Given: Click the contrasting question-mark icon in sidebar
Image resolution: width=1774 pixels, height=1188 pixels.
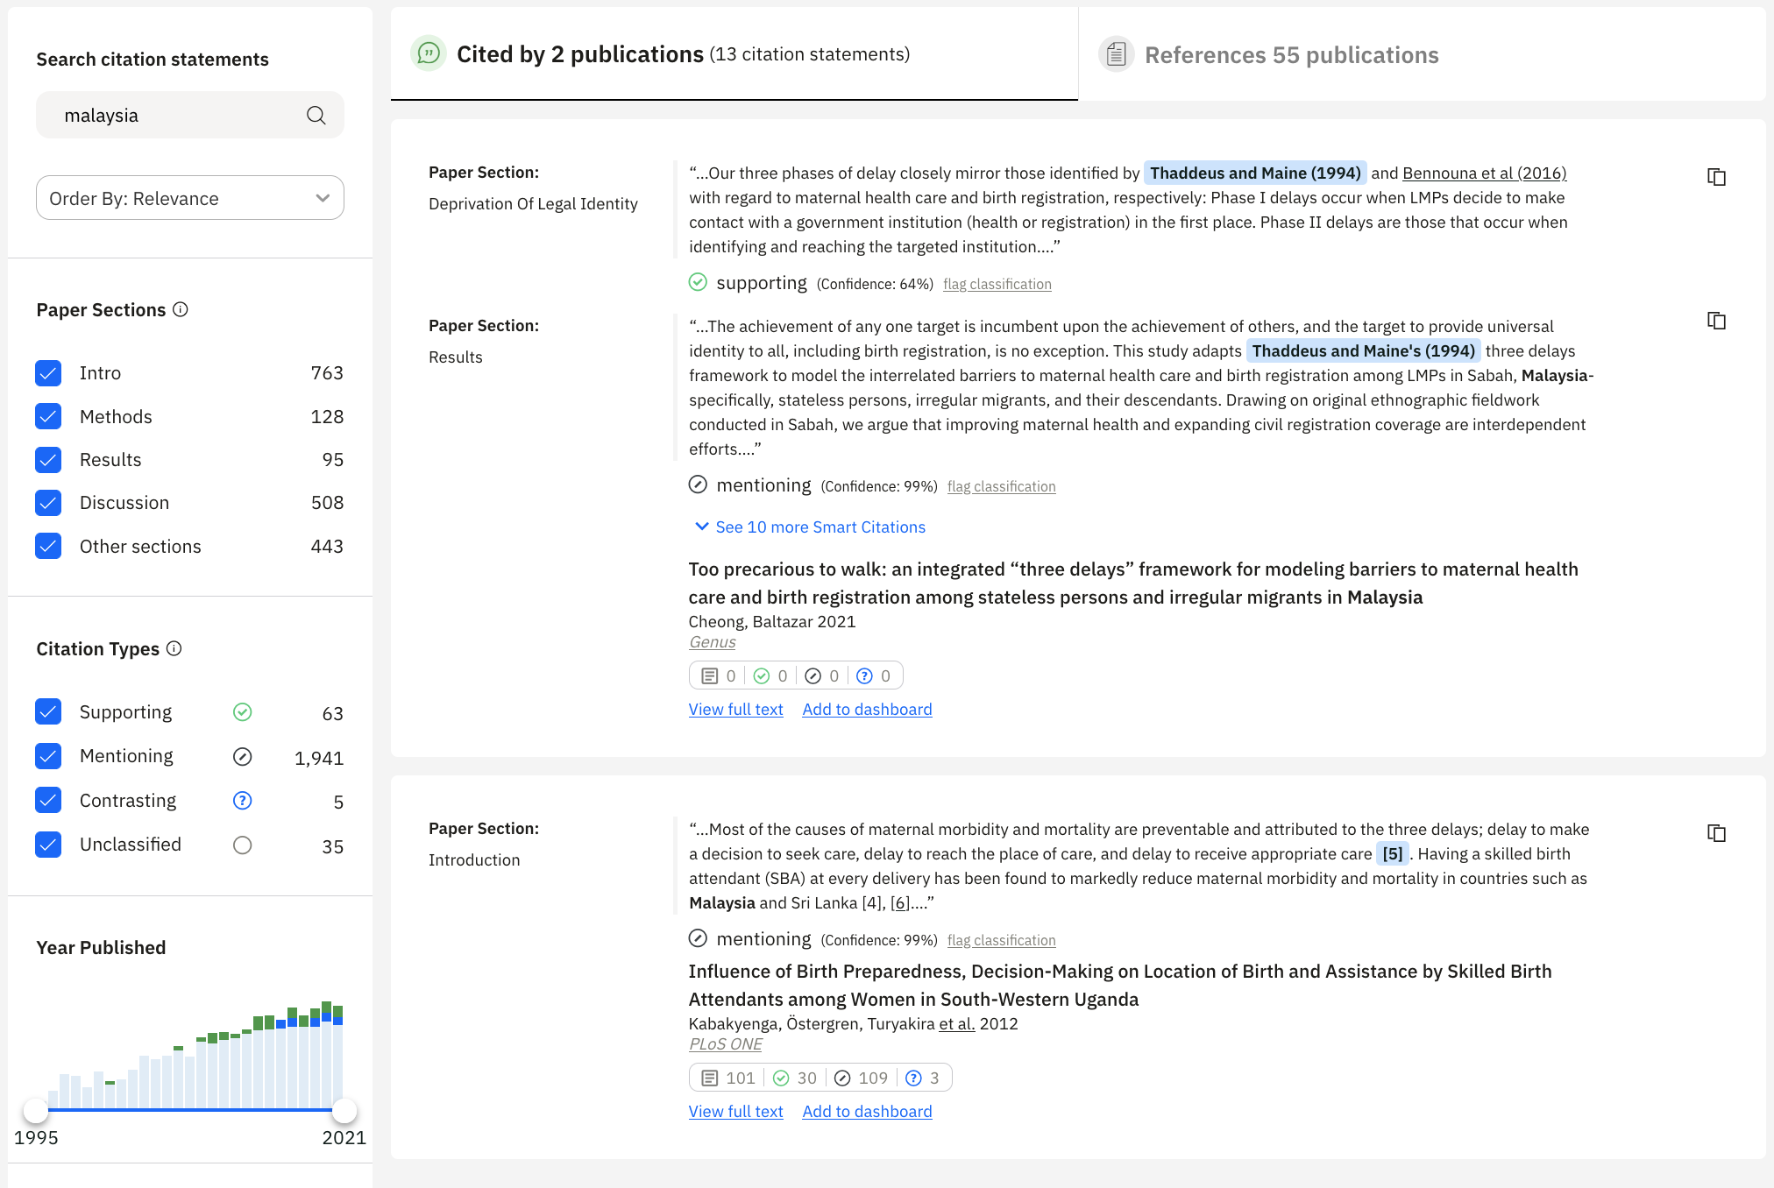Looking at the screenshot, I should pyautogui.click(x=243, y=801).
